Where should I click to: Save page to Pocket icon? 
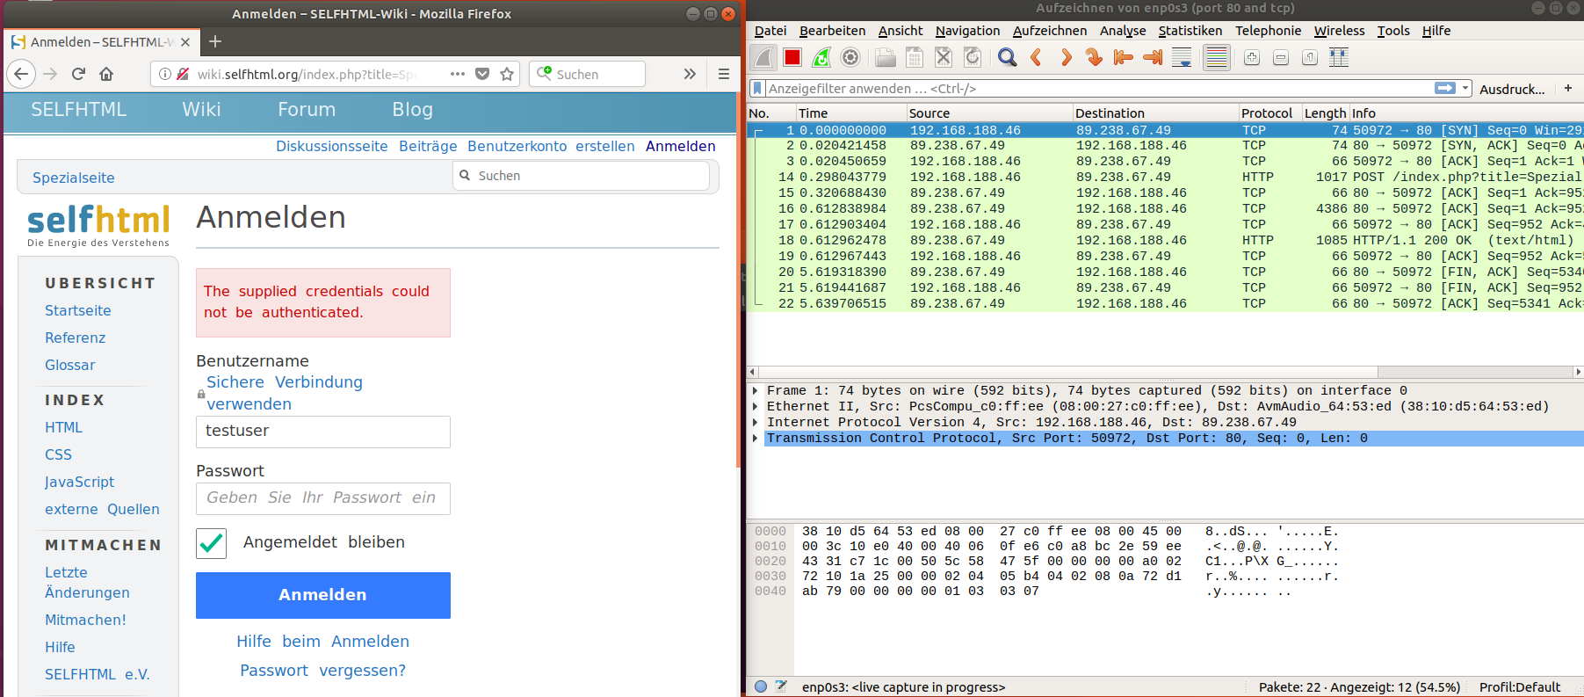(x=482, y=74)
